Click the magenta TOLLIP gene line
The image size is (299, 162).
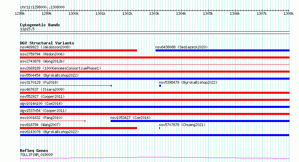click(155, 158)
